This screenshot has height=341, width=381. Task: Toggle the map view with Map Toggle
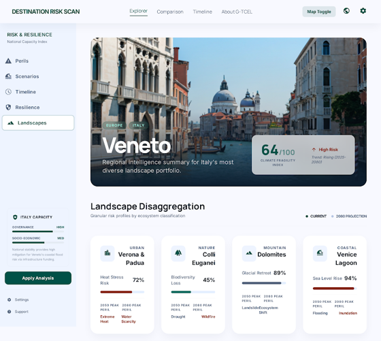point(319,12)
